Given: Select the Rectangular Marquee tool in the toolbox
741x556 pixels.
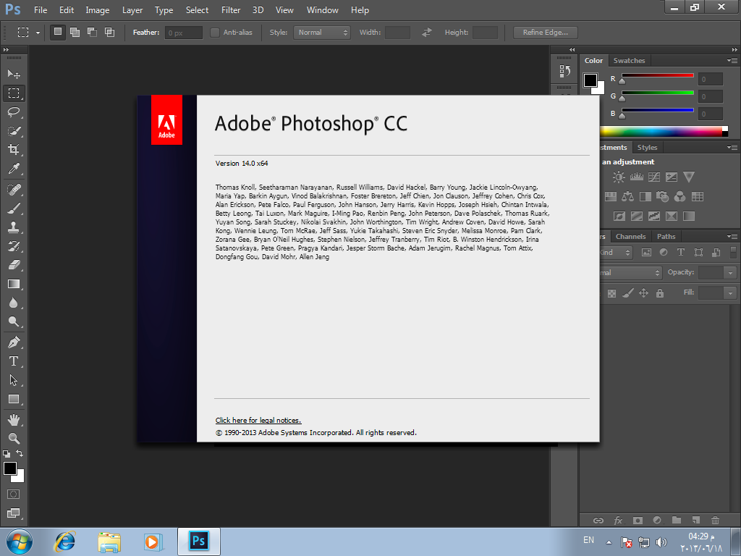Looking at the screenshot, I should click(14, 93).
